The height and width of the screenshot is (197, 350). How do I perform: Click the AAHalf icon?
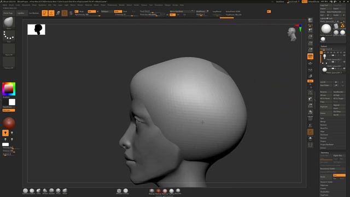click(310, 50)
